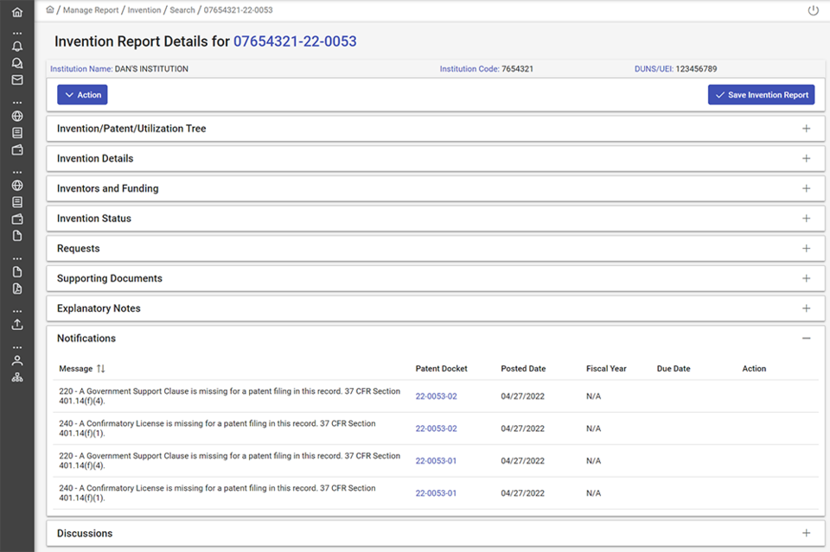Collapse the Notifications section
The width and height of the screenshot is (830, 552).
coord(806,339)
